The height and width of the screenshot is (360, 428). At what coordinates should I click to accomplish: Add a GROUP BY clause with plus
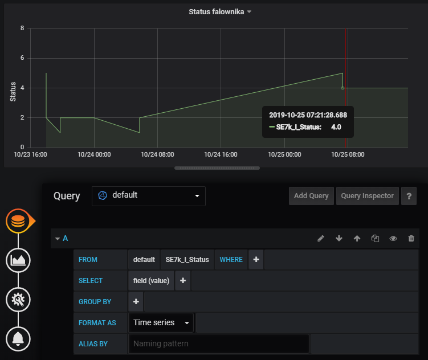tap(136, 301)
